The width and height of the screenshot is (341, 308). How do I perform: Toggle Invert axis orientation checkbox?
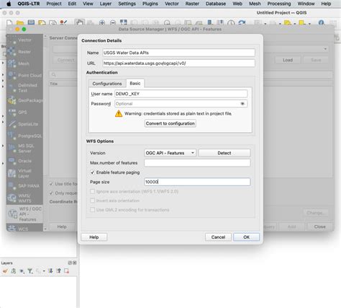(x=92, y=201)
